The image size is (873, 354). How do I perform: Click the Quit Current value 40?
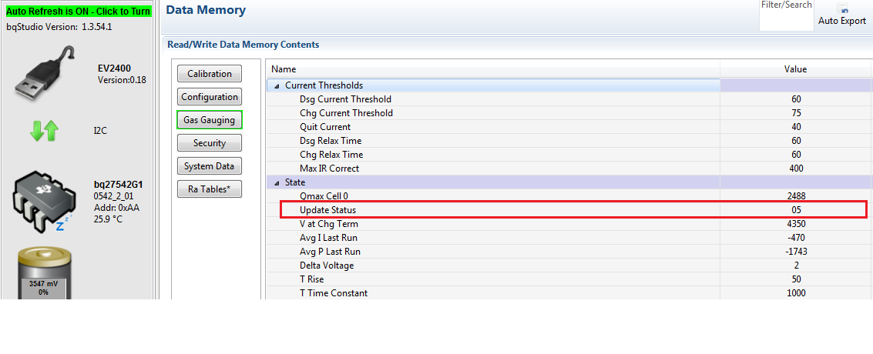796,127
